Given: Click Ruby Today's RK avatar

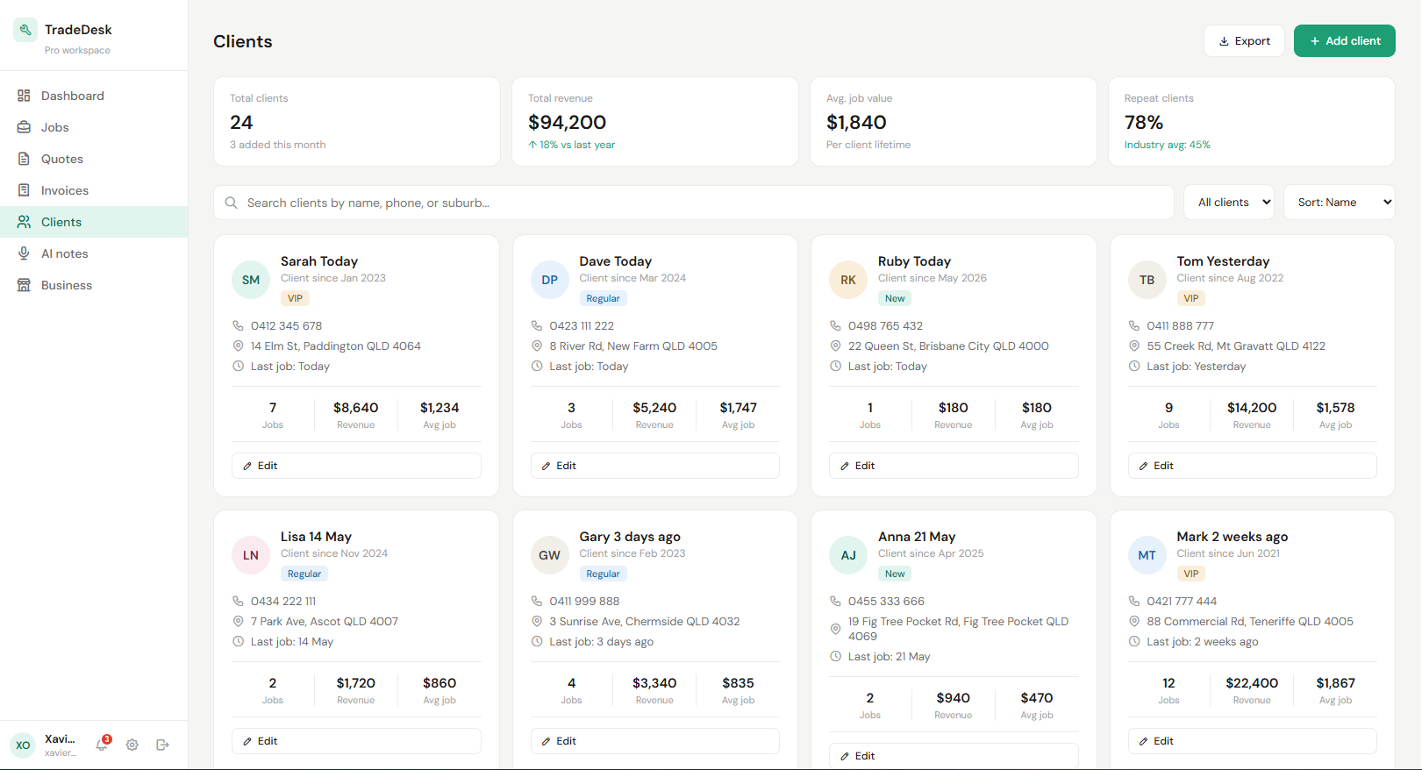Looking at the screenshot, I should pos(848,280).
